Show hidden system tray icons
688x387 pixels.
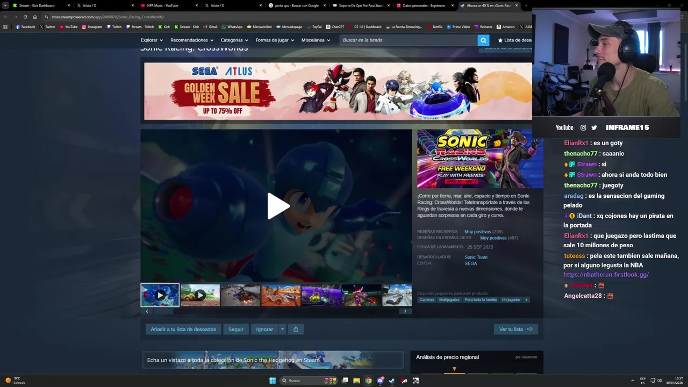(x=633, y=381)
